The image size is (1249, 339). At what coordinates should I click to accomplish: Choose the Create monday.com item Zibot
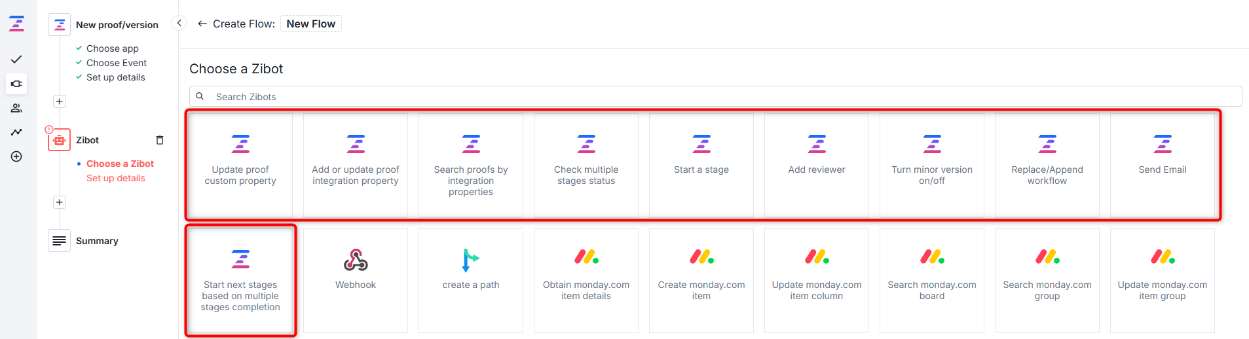701,280
